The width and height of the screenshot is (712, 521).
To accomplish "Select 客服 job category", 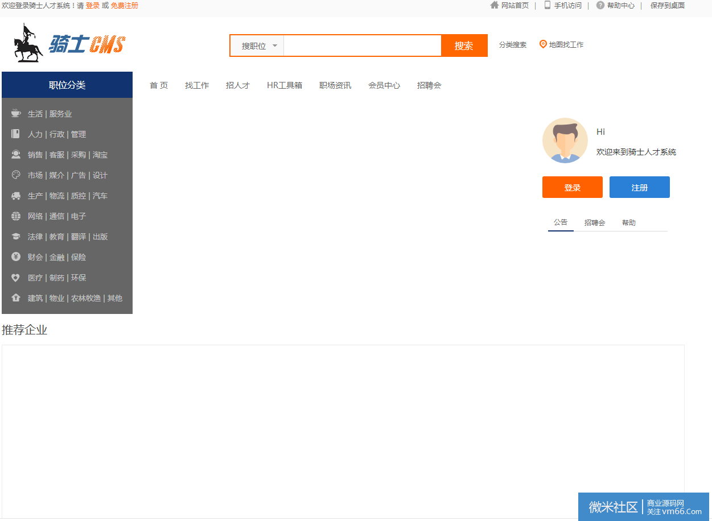I will point(57,155).
